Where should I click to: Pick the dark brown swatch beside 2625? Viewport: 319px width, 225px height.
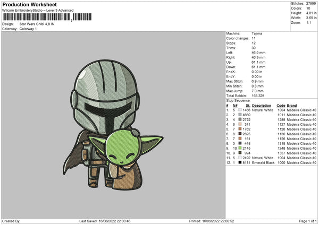240,134
